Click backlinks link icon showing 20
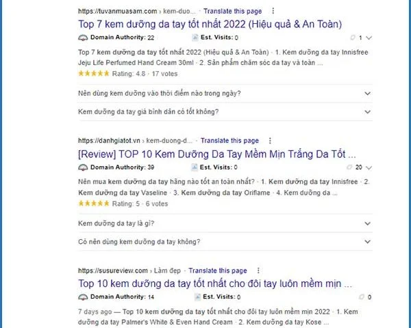411x328 pixels. coord(349,167)
